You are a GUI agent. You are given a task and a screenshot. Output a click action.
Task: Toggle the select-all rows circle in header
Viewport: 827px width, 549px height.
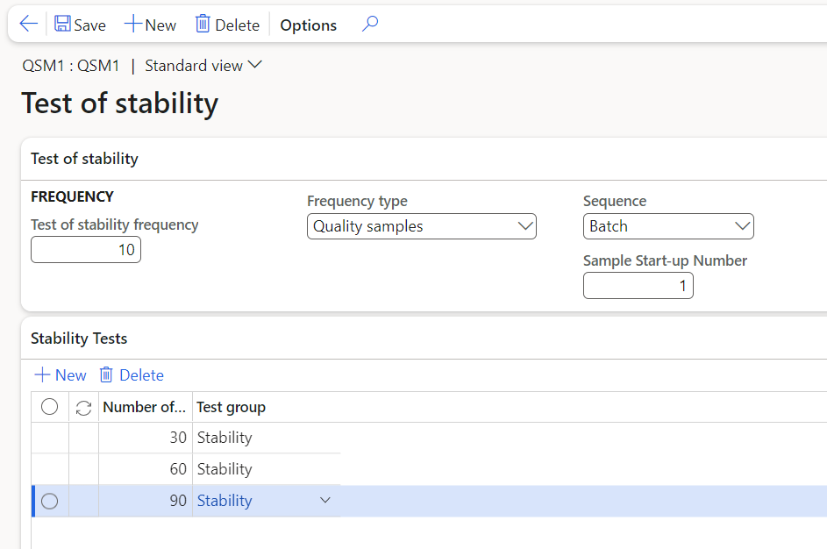point(50,407)
